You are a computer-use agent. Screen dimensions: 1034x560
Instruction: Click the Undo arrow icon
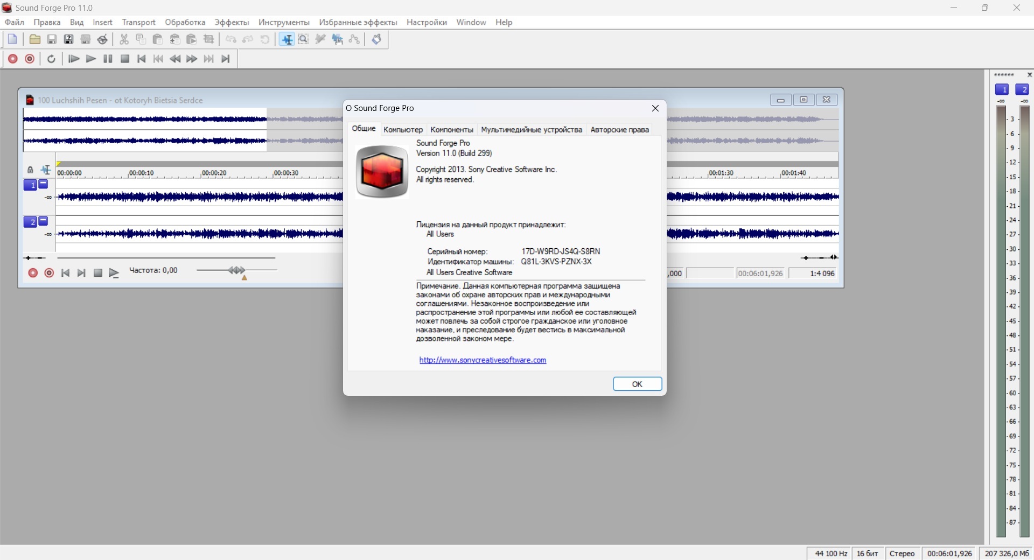231,39
